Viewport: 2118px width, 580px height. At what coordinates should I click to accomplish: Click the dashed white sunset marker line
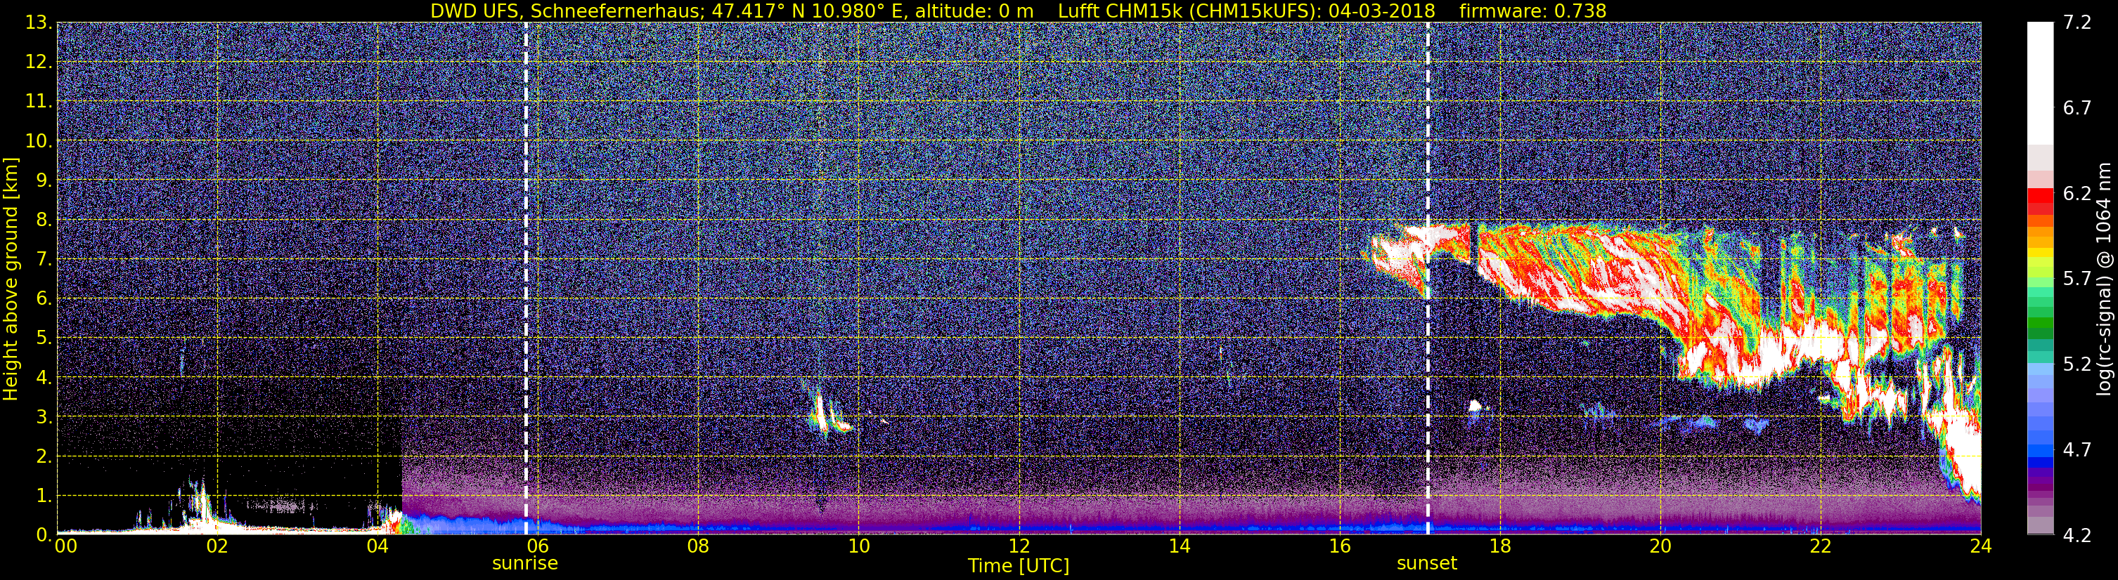[x=1427, y=279]
